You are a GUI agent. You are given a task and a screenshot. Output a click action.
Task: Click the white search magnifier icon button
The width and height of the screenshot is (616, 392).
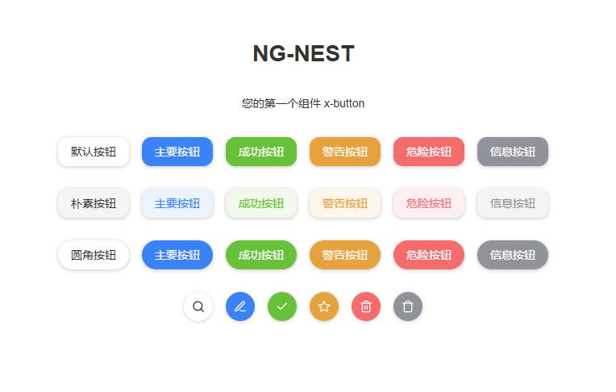pos(198,307)
